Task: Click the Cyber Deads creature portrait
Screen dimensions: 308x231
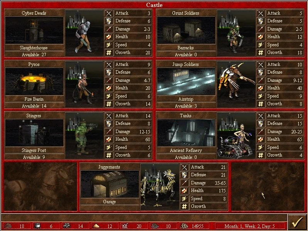Action: tap(84, 33)
